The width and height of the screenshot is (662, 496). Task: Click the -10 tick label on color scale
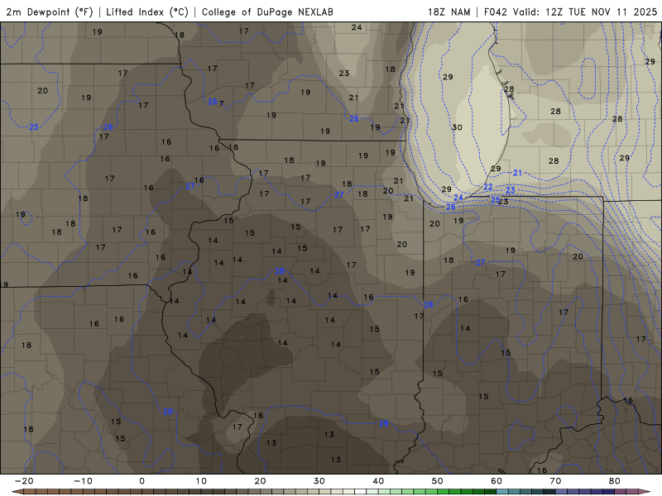click(x=83, y=481)
